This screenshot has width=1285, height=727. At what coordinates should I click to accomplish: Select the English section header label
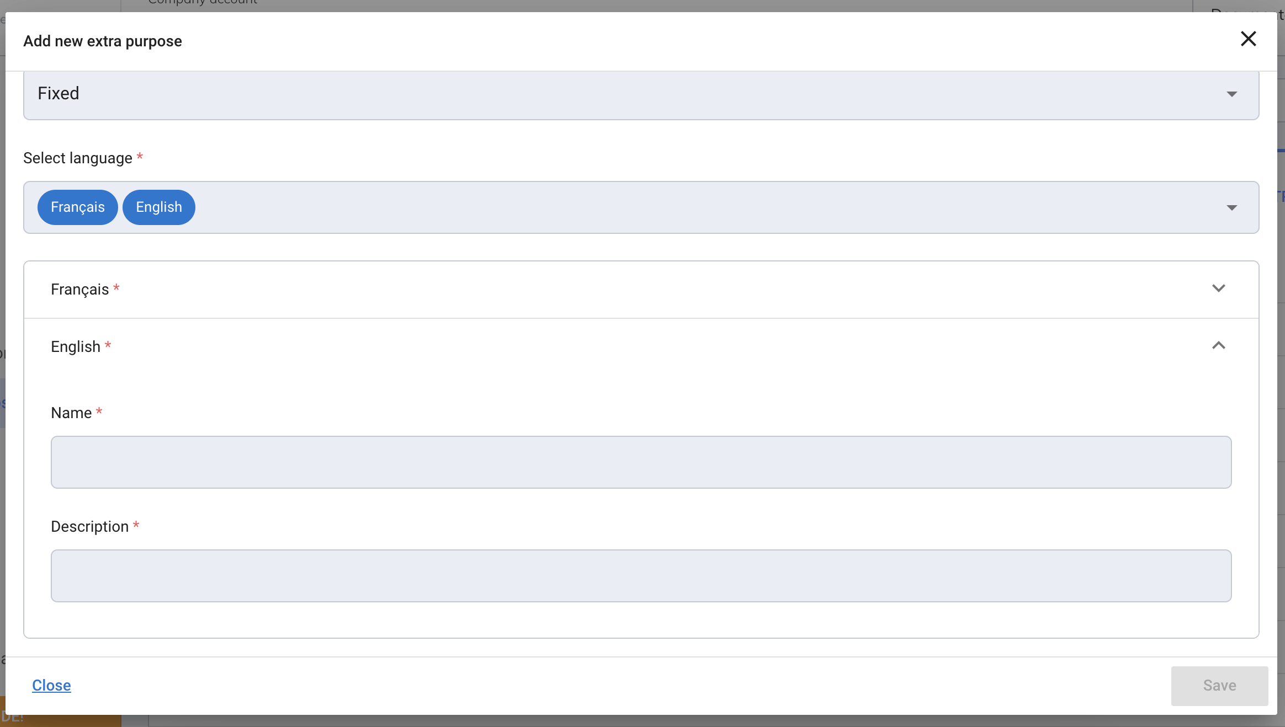coord(76,346)
